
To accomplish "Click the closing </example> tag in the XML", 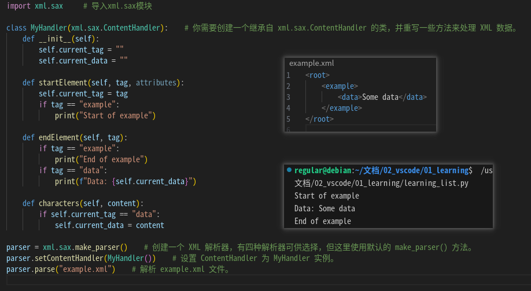I will tap(341, 108).
